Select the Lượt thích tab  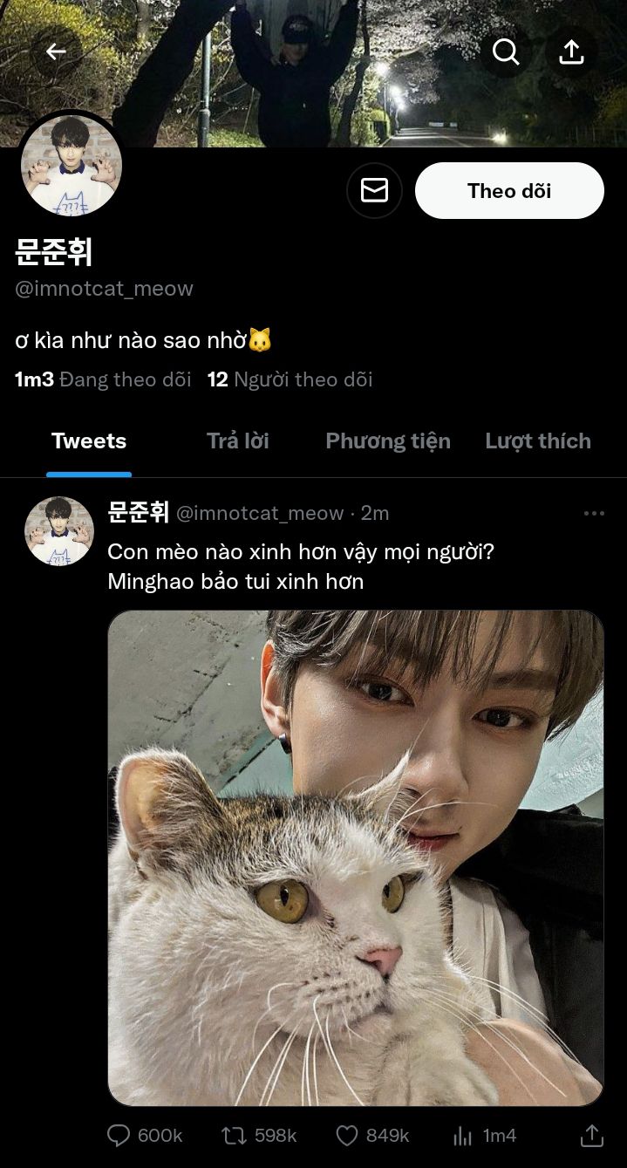tap(538, 441)
